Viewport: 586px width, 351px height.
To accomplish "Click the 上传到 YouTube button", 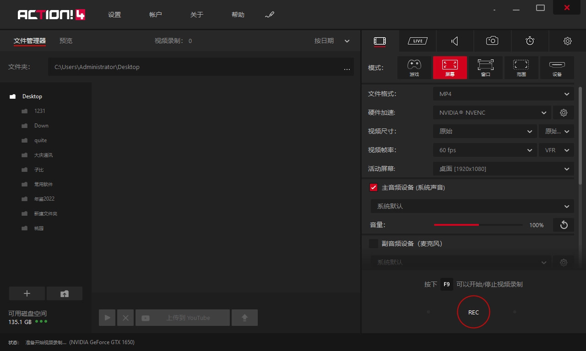I will pyautogui.click(x=183, y=317).
